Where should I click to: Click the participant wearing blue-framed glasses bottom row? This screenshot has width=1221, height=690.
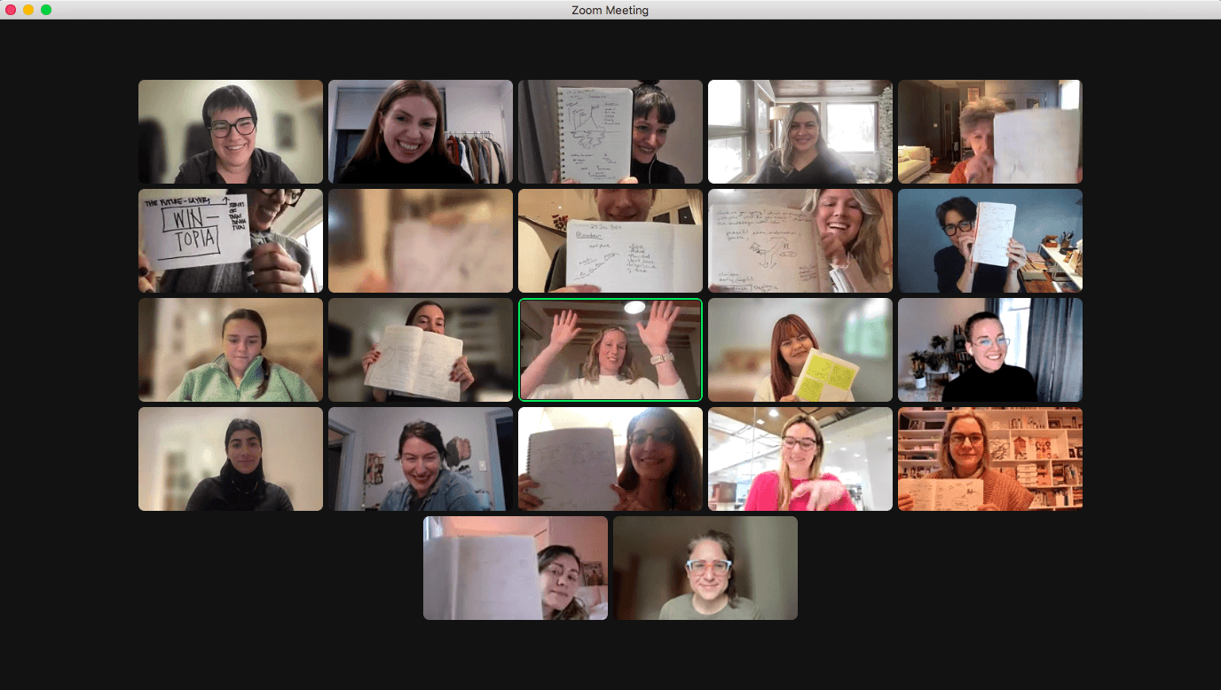705,568
